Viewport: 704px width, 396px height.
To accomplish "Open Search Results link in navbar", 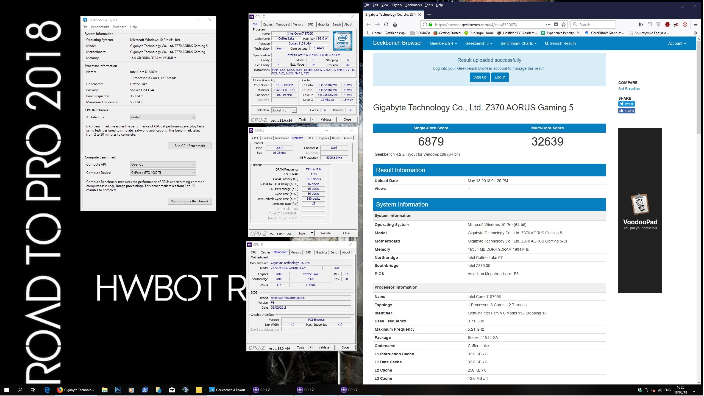I will [561, 44].
